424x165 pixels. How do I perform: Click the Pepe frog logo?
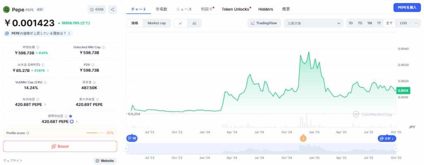click(6, 9)
